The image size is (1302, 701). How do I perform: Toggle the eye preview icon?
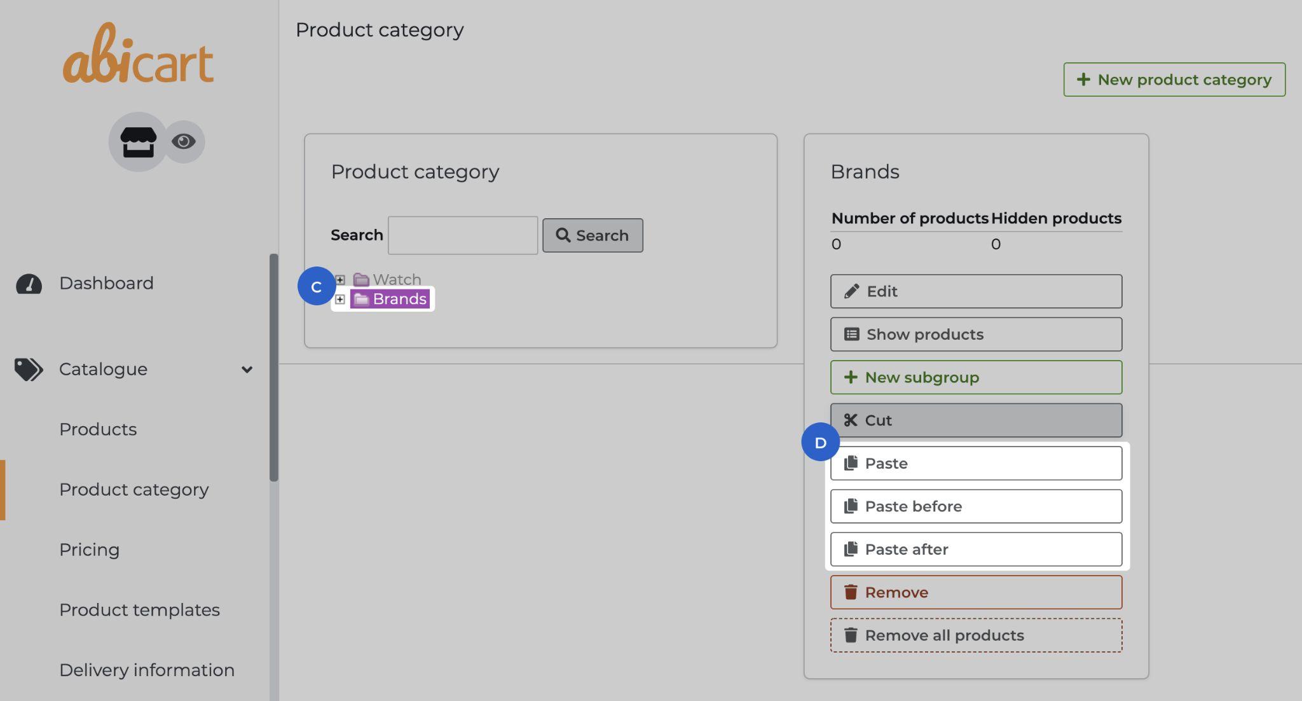point(184,141)
